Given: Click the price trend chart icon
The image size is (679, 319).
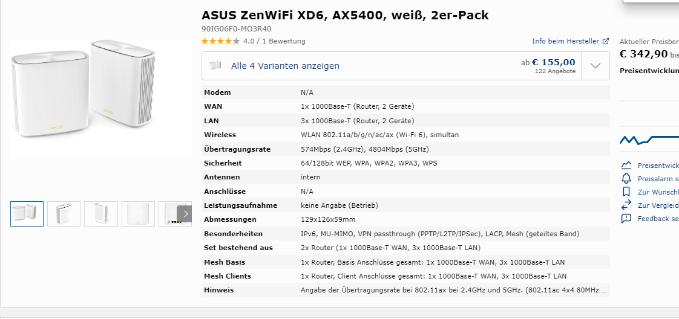Looking at the screenshot, I should point(626,165).
